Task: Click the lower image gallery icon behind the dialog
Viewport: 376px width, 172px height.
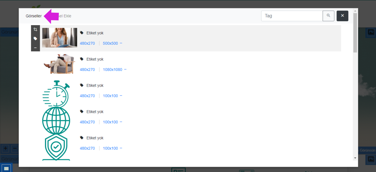Action: coord(370,160)
